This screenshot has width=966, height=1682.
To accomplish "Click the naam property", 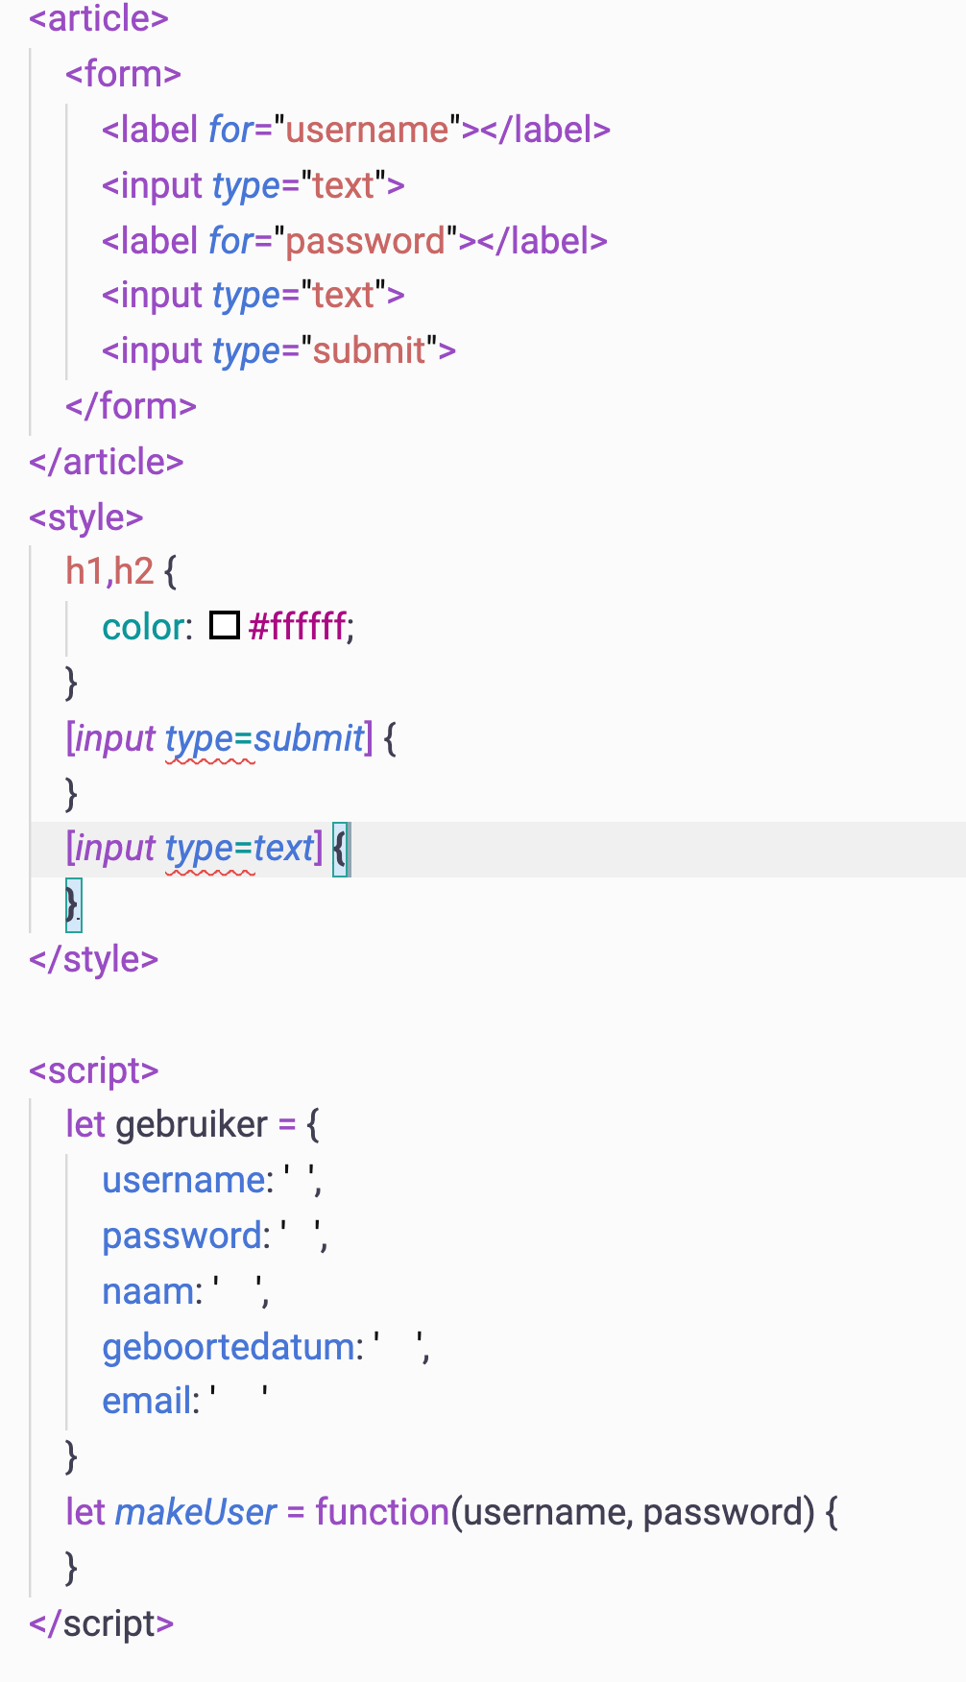I will 149,1291.
